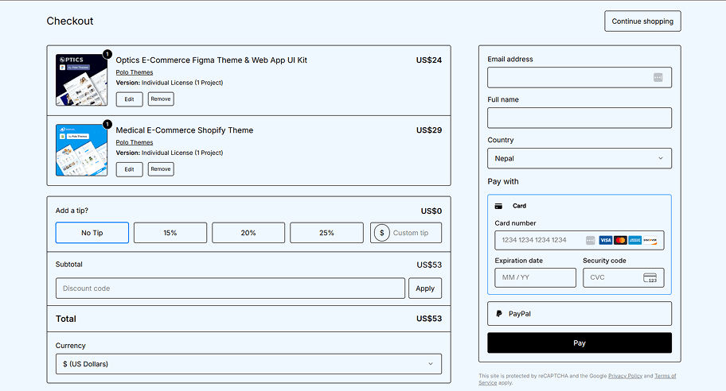This screenshot has height=391, width=726.
Task: Edit the Optics E-Commerce Figma Theme item
Action: click(x=129, y=99)
